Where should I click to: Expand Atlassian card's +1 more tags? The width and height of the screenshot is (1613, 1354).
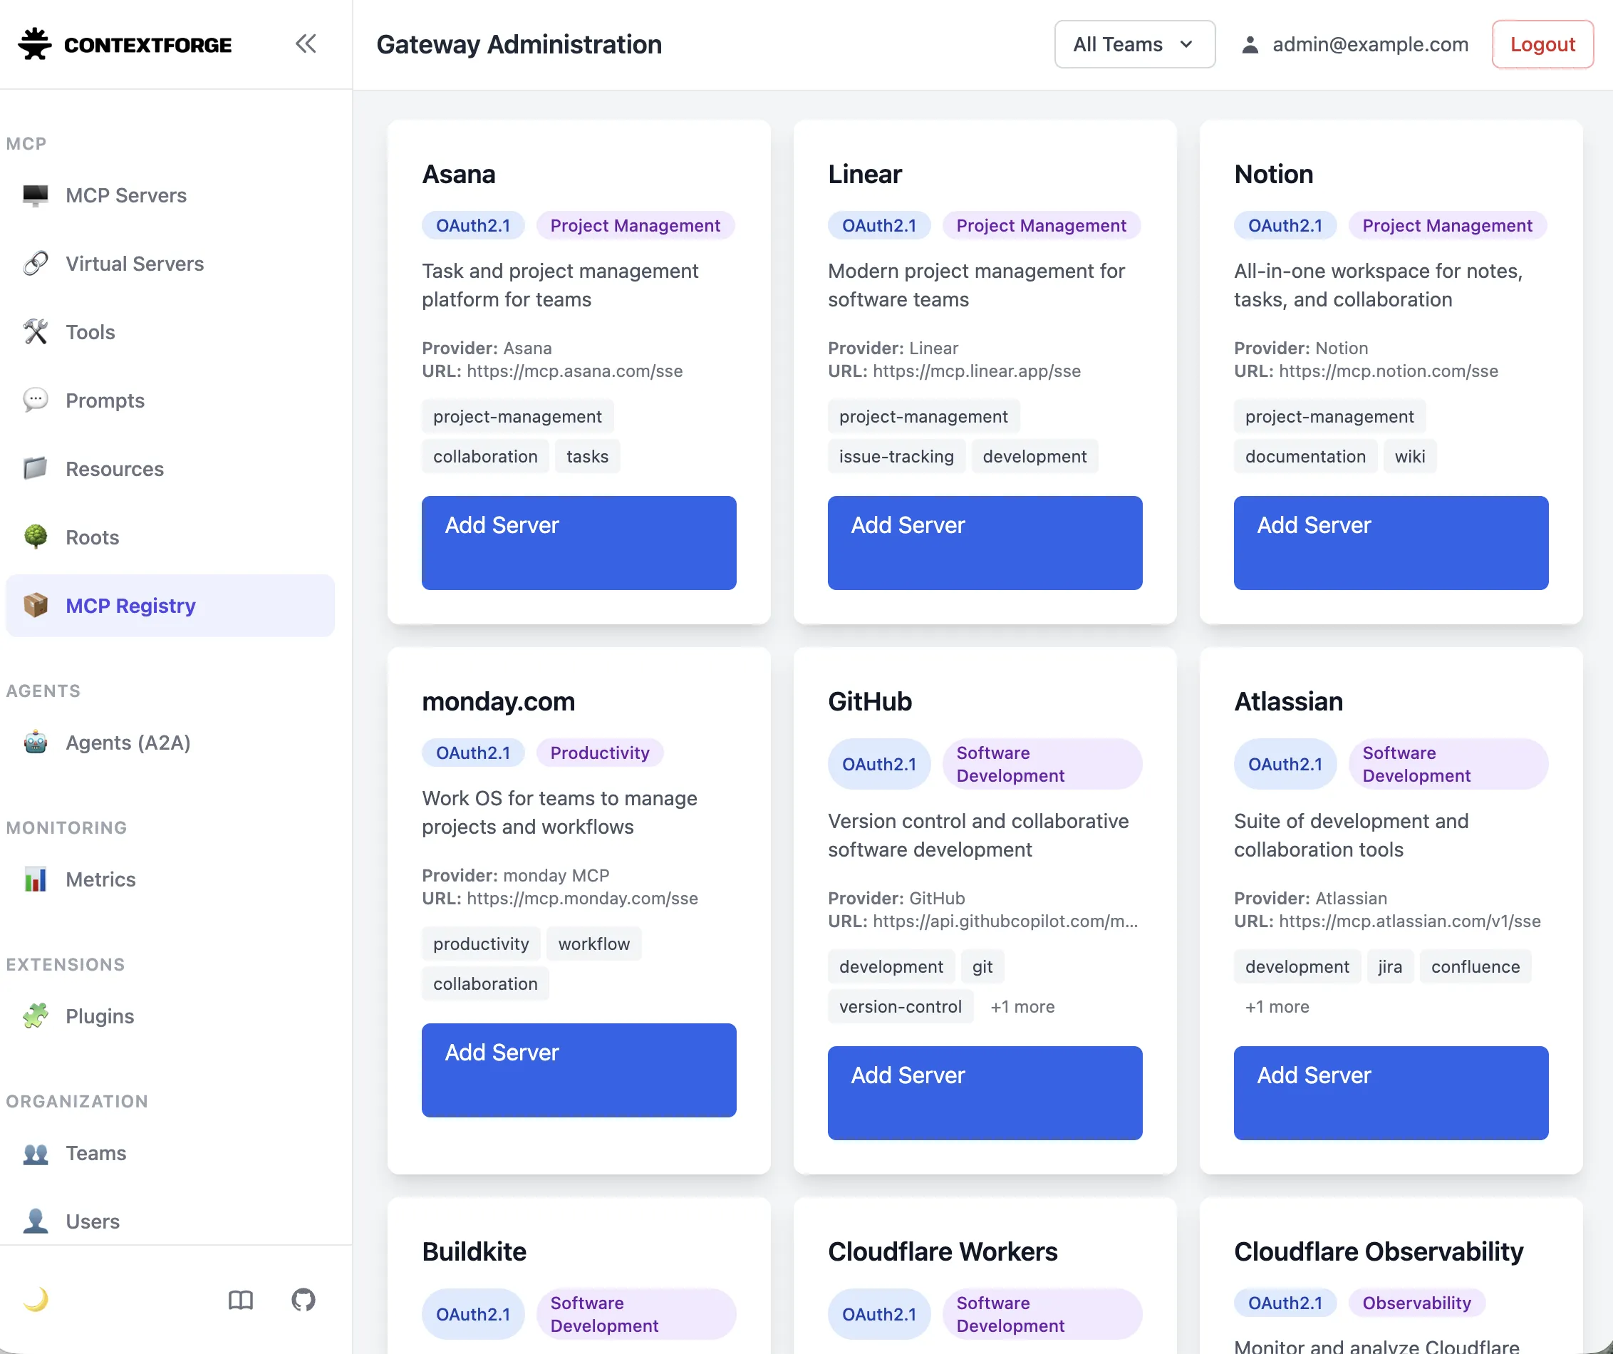tap(1277, 1007)
